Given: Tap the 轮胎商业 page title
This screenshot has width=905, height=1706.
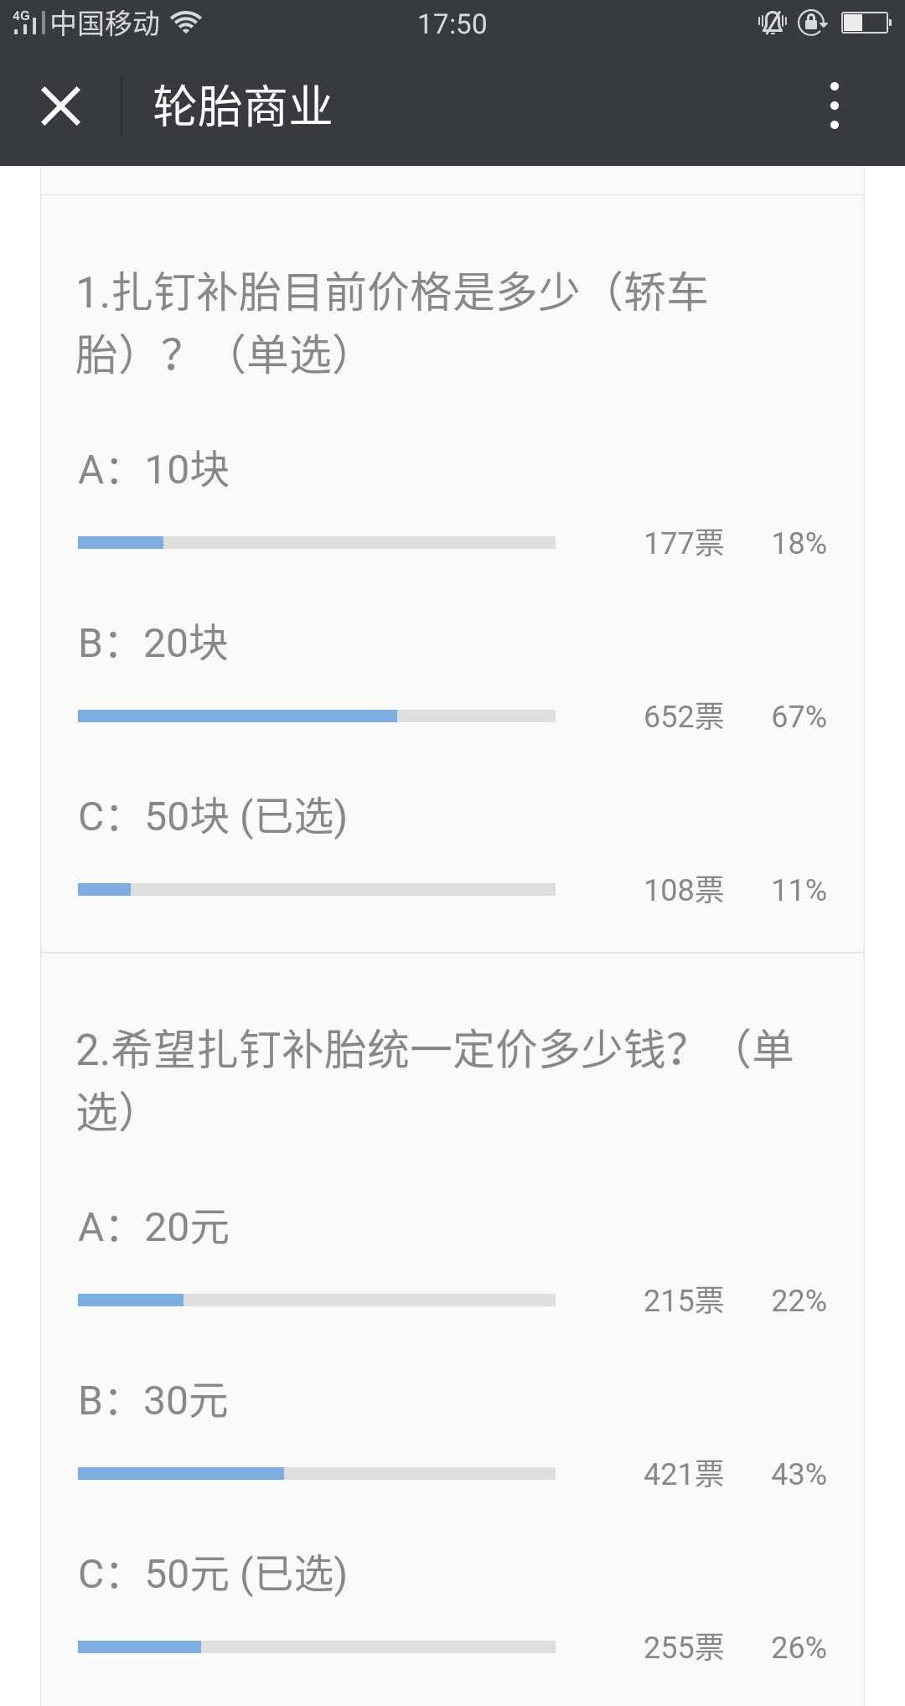Looking at the screenshot, I should tap(242, 106).
